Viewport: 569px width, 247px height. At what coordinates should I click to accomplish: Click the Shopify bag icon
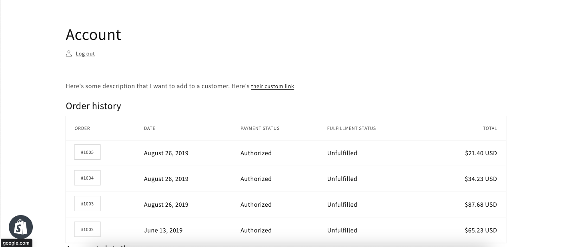(21, 227)
